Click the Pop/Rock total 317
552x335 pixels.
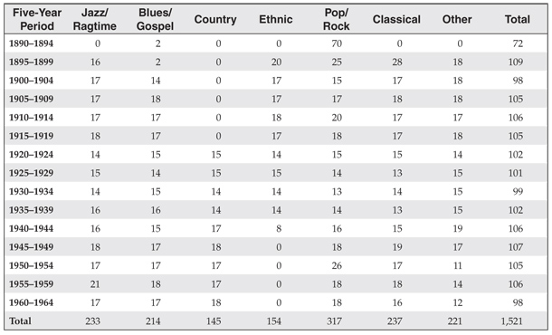pos(334,321)
